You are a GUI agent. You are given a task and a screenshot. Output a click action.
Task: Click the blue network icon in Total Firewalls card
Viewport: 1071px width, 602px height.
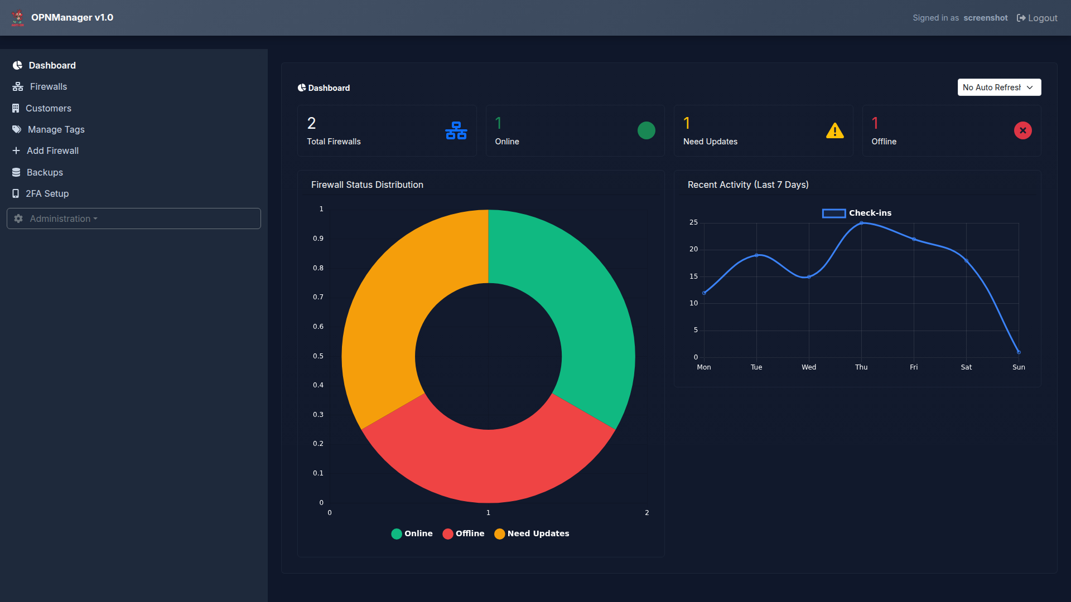(456, 130)
